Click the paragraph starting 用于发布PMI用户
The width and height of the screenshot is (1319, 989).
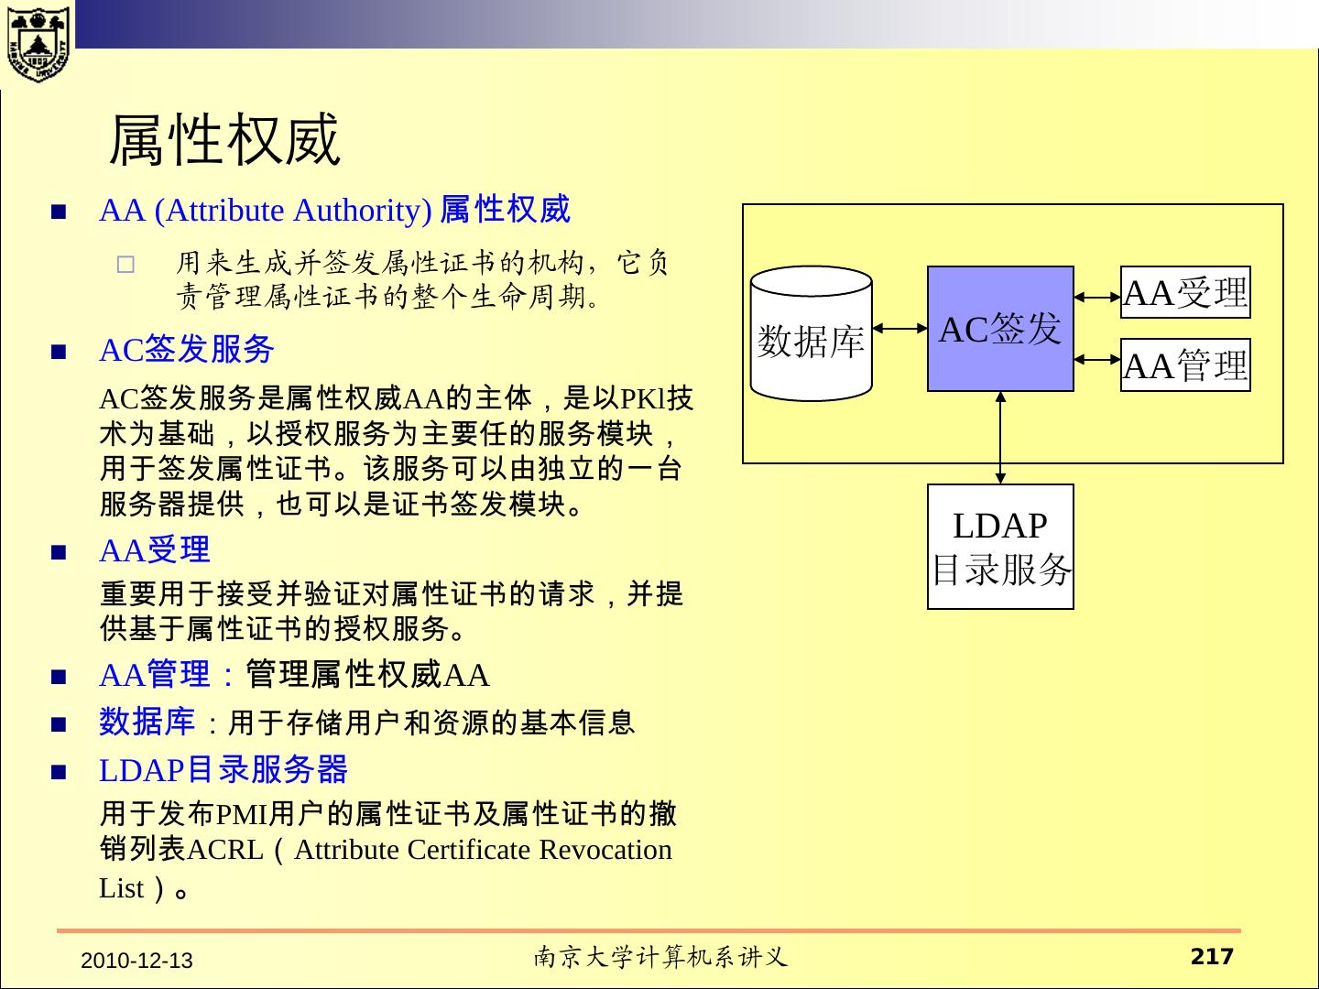(387, 850)
